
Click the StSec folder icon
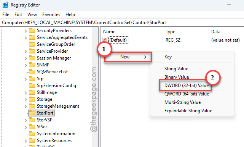point(32,127)
